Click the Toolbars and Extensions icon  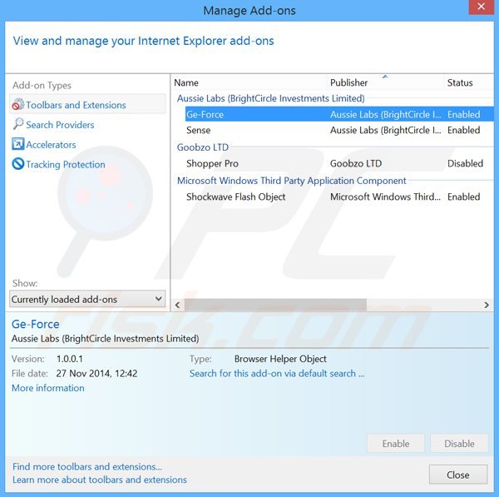coord(17,105)
